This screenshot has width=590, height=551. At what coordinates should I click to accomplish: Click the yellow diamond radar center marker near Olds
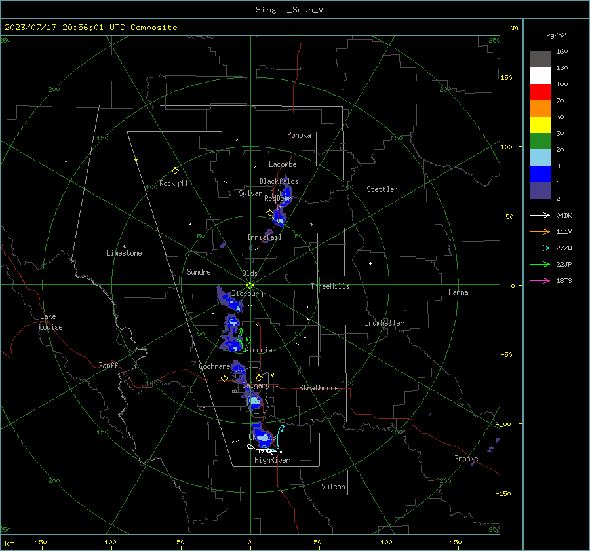[x=250, y=285]
